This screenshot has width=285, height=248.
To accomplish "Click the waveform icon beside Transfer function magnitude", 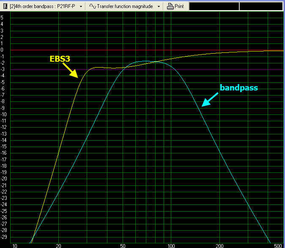I will click(93, 6).
